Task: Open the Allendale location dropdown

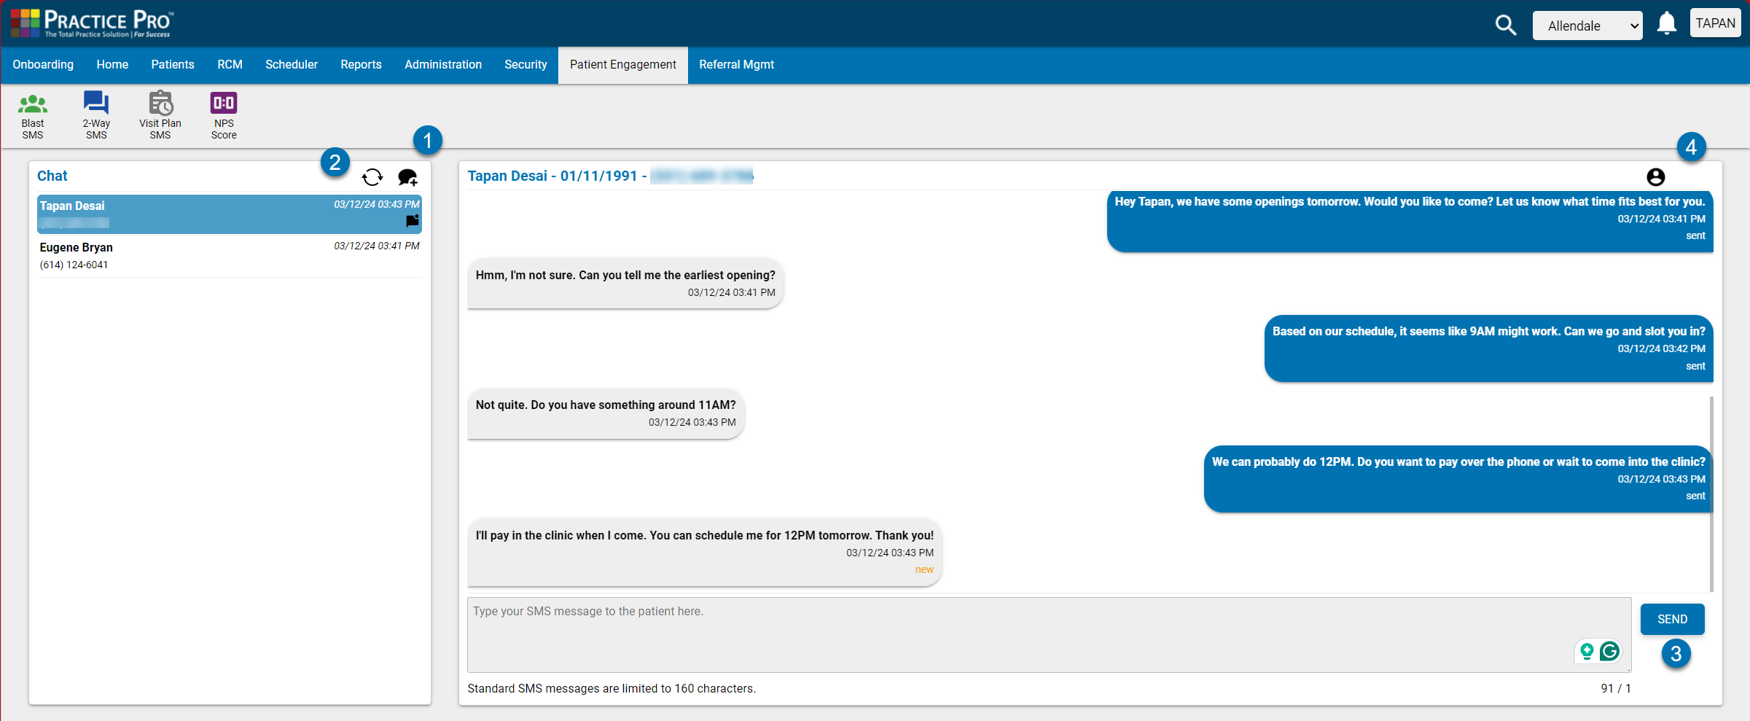Action: (1587, 25)
